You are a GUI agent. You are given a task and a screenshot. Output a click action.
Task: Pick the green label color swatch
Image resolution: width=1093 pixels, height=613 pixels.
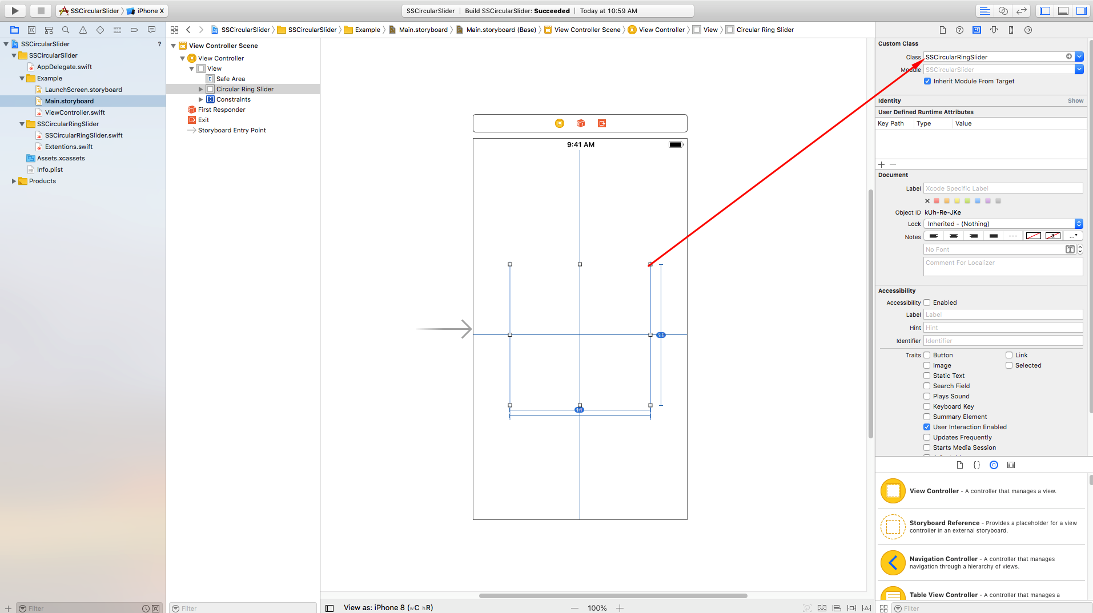967,201
